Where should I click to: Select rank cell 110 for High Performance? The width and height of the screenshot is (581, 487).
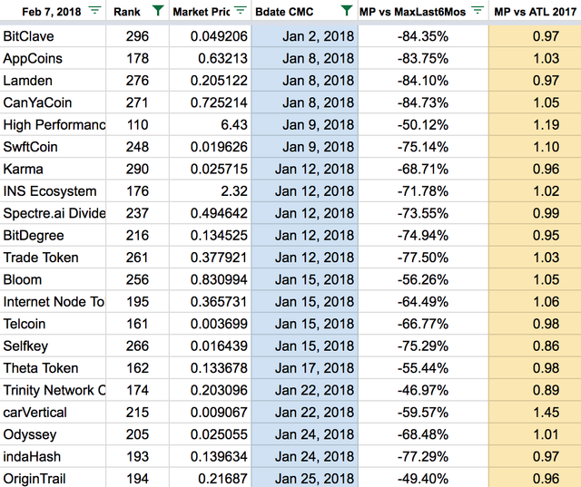(137, 125)
